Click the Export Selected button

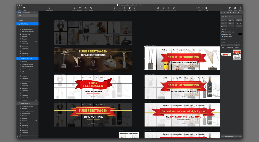(x=229, y=136)
